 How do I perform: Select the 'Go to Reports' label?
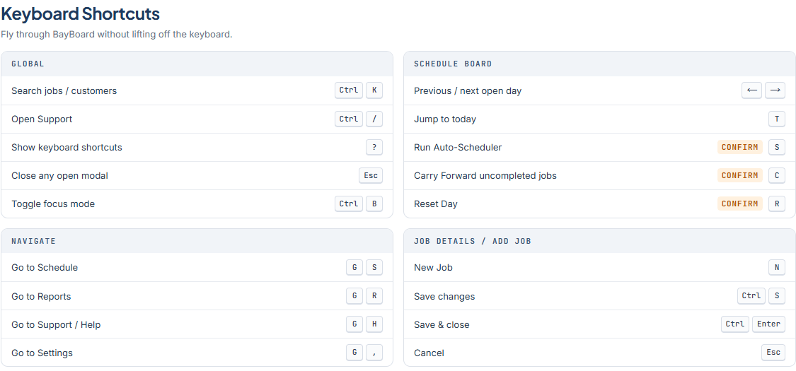tap(41, 296)
